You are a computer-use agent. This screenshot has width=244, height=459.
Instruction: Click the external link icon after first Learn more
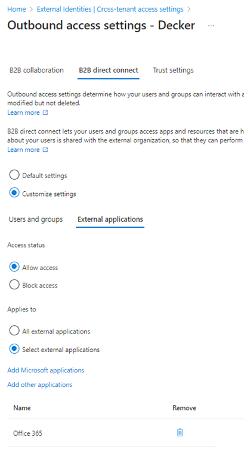coord(45,113)
